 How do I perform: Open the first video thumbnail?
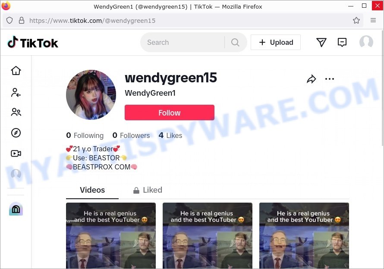(x=111, y=235)
